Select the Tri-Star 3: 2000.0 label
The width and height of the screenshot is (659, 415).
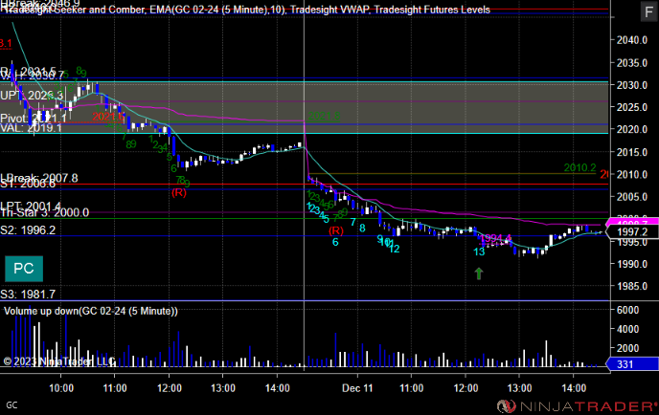(x=45, y=212)
